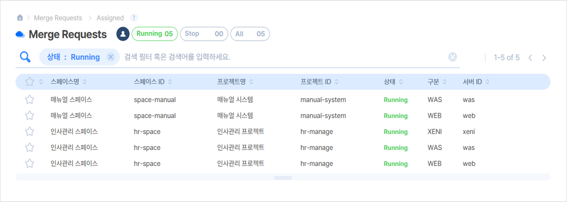
Task: Click the panel resize handle bar
Action: 283,178
